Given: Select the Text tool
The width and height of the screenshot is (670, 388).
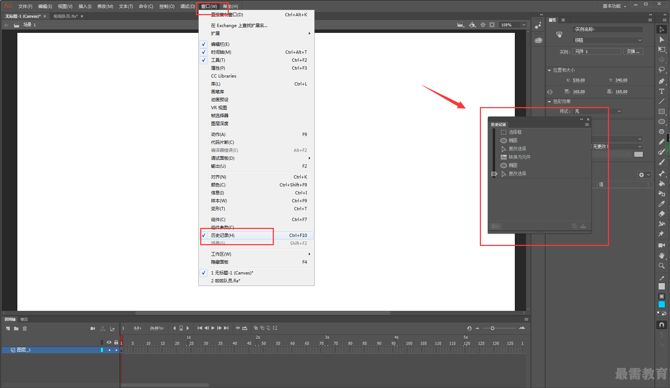Looking at the screenshot, I should [x=661, y=91].
